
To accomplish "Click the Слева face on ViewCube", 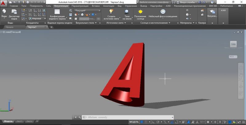I will pyautogui.click(x=233, y=45).
